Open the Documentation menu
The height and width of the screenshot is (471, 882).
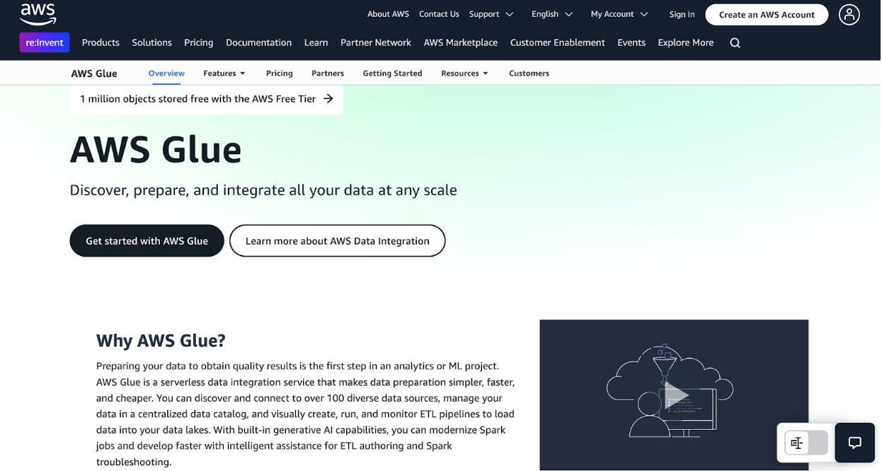pos(258,42)
